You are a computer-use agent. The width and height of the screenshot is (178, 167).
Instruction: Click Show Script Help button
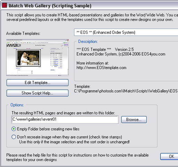[38, 93]
